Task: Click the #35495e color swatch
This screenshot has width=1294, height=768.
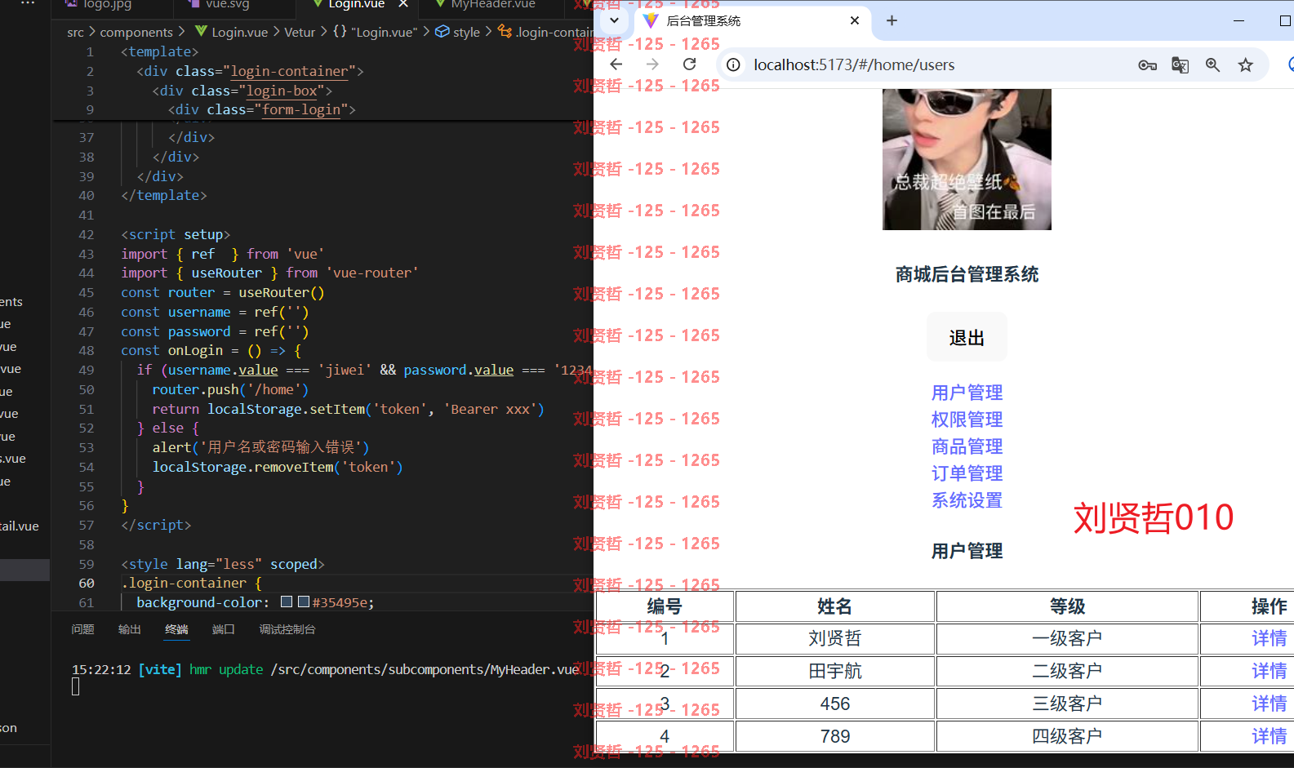Action: point(304,602)
